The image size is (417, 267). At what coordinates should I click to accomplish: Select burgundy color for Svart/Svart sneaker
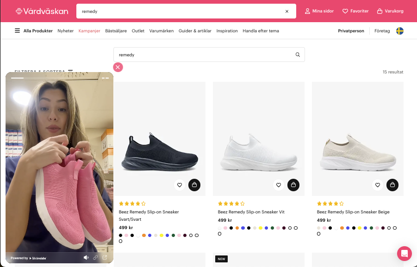185,236
